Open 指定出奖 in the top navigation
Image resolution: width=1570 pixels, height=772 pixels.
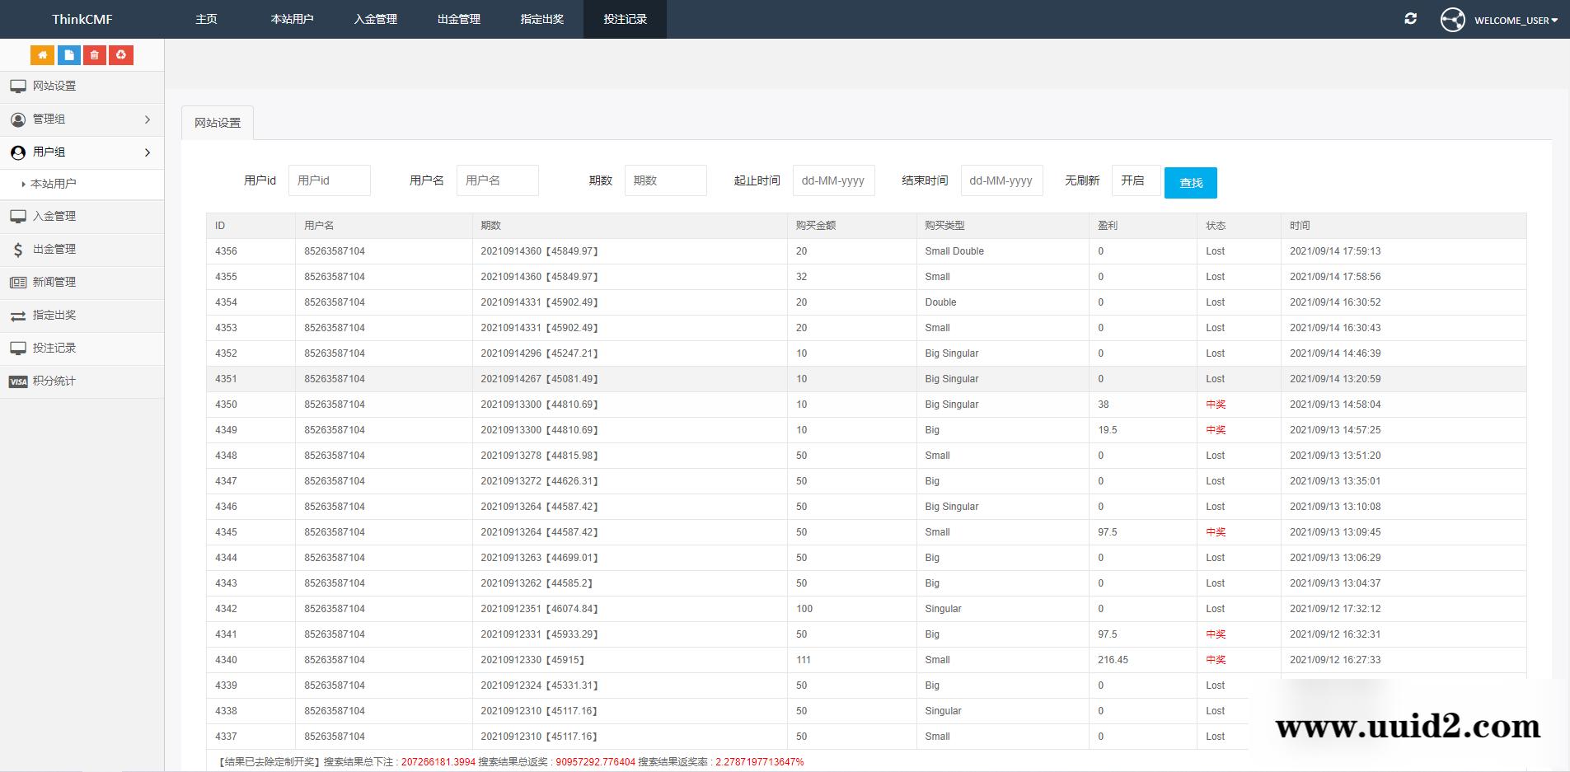541,19
